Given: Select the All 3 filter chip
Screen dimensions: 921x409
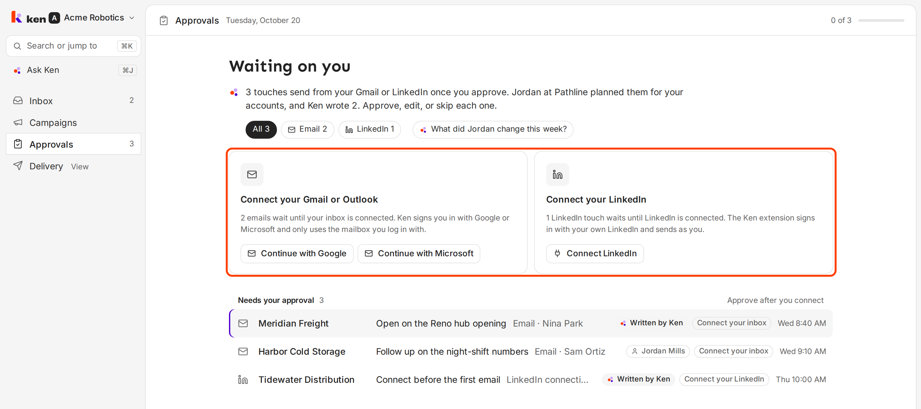Looking at the screenshot, I should pyautogui.click(x=261, y=129).
